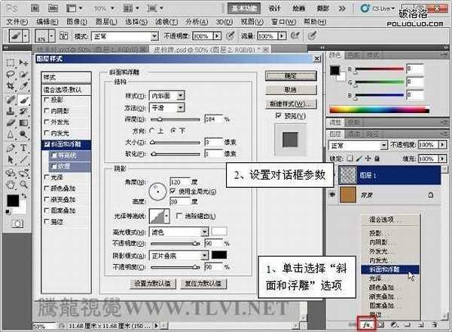Uncheck the 斜面和浮雕 checkbox
Screen dimensions: 452x332
tap(47, 144)
